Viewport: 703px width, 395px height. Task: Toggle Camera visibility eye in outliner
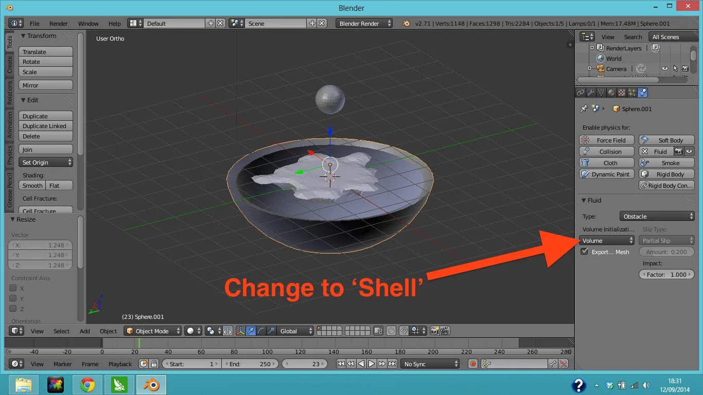coord(665,68)
